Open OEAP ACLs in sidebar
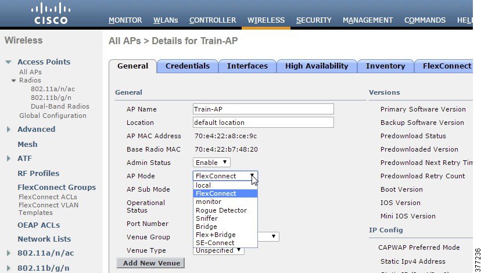This screenshot has width=481, height=273. (39, 225)
